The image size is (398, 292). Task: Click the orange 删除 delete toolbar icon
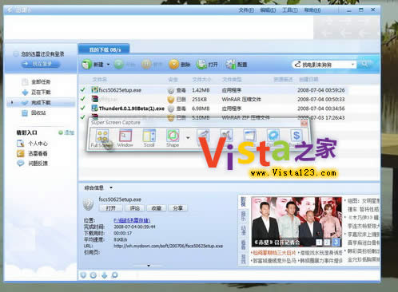[x=173, y=65]
